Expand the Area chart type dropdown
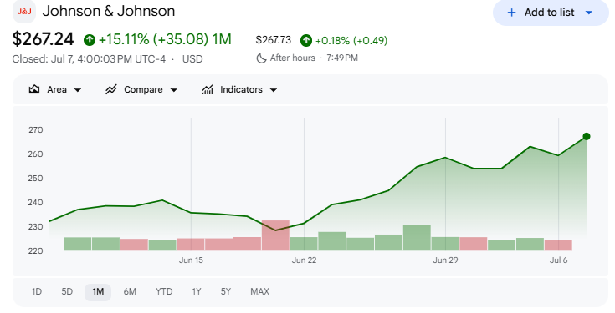Screen dimensions: 615x313 click(78, 90)
